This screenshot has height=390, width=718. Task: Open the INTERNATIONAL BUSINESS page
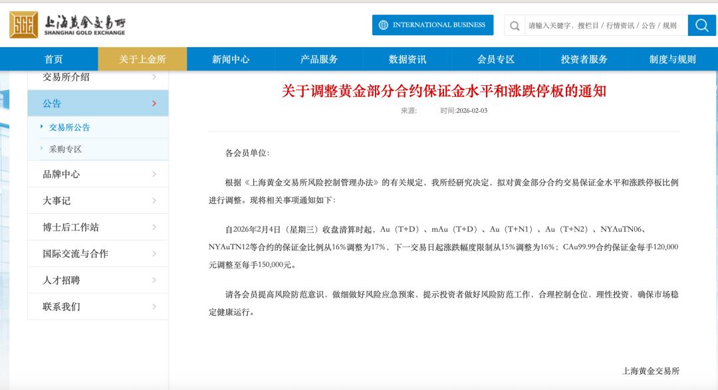(439, 25)
